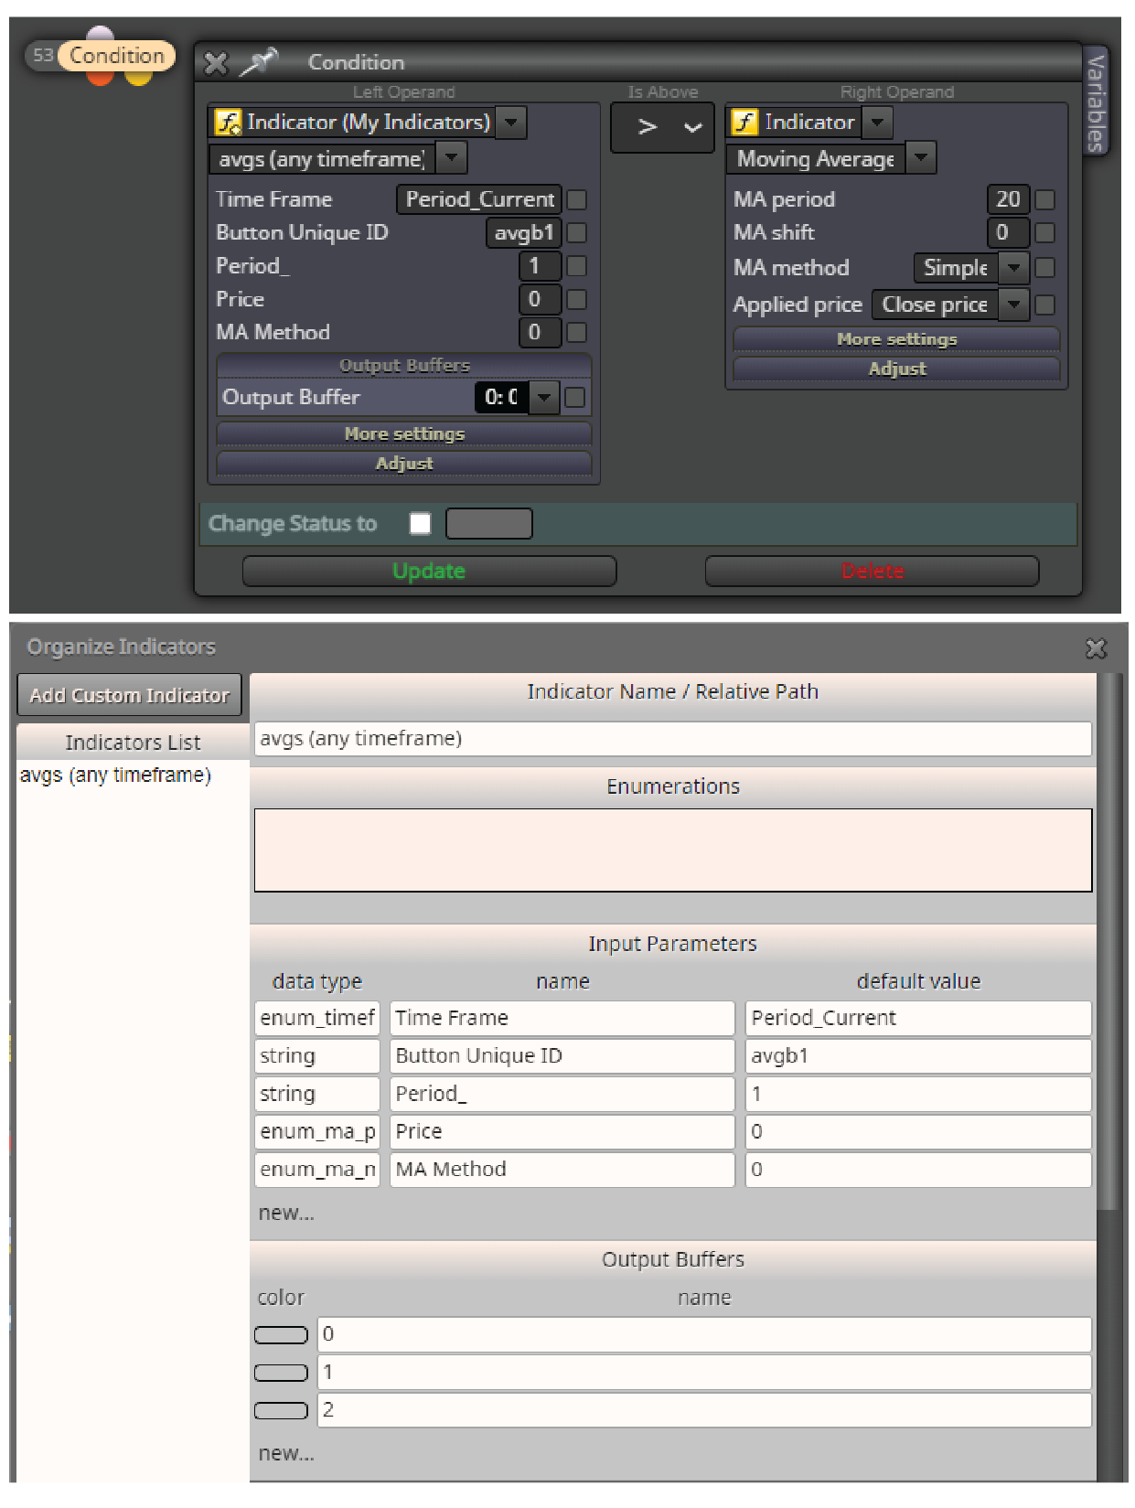Tick the checkbox beside MA period 20

[x=1045, y=199]
